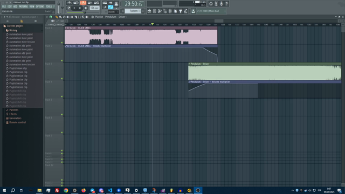Open the playlist options arrow menu
The image size is (345, 194).
pos(47,17)
